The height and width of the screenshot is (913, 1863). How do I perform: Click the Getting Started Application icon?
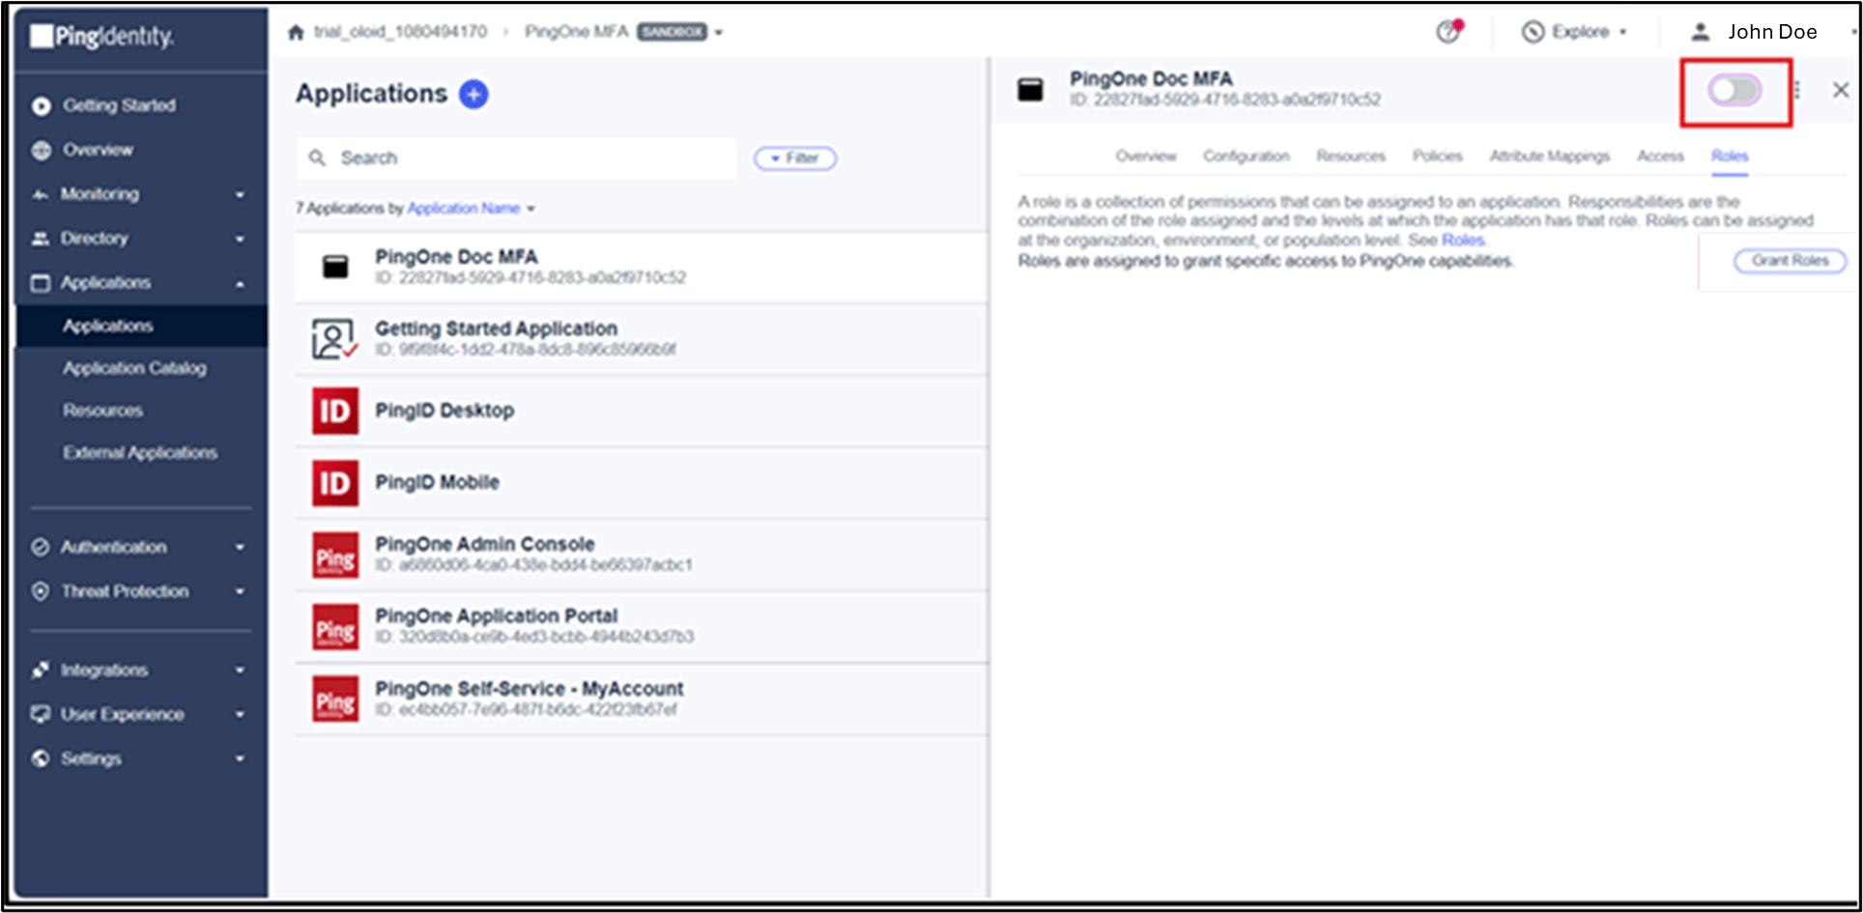click(x=334, y=339)
